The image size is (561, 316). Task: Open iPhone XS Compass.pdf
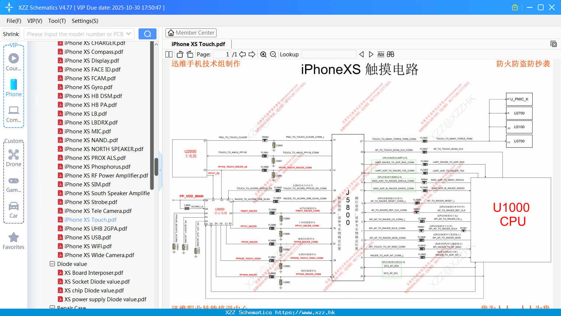click(94, 52)
